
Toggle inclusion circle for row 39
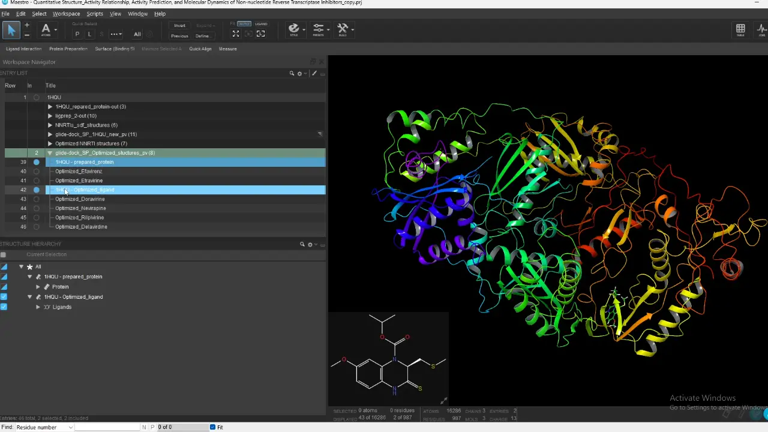pos(37,162)
